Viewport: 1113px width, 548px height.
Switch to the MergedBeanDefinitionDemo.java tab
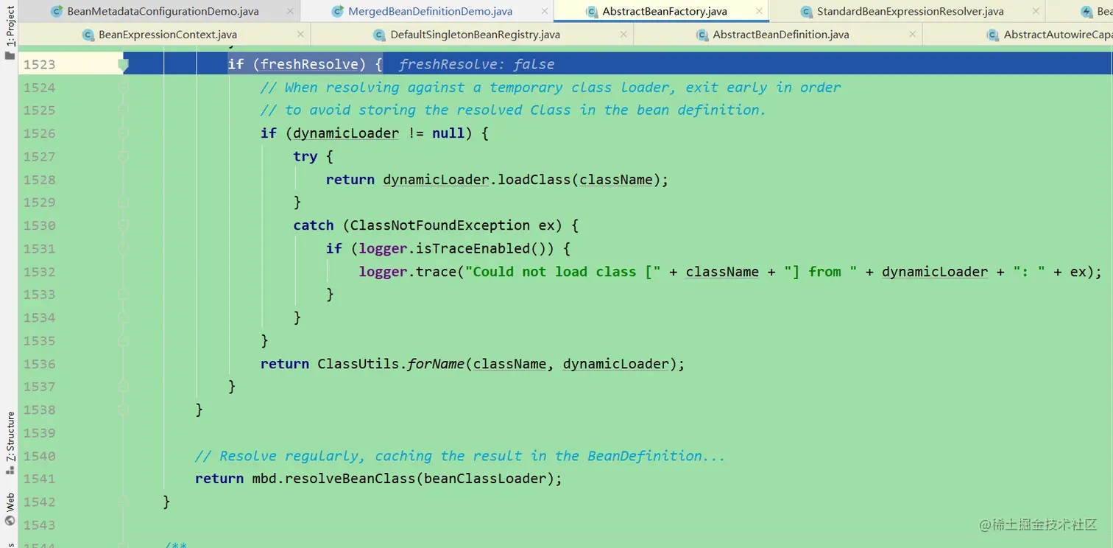coord(431,11)
